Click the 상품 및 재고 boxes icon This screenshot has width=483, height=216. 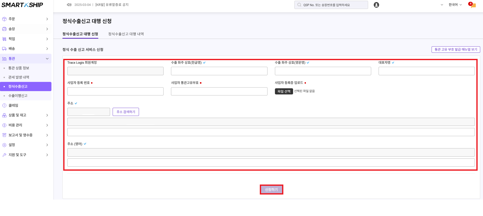click(4, 115)
